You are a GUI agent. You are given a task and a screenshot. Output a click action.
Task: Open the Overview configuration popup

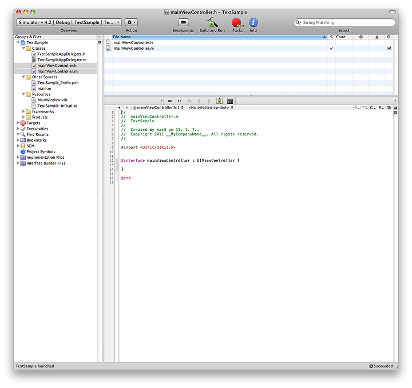click(69, 22)
